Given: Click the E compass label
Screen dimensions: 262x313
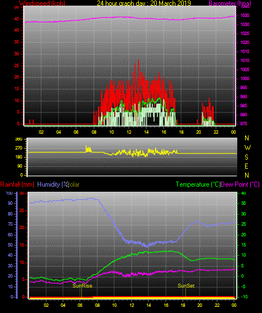Looking at the screenshot, I should click(246, 166).
